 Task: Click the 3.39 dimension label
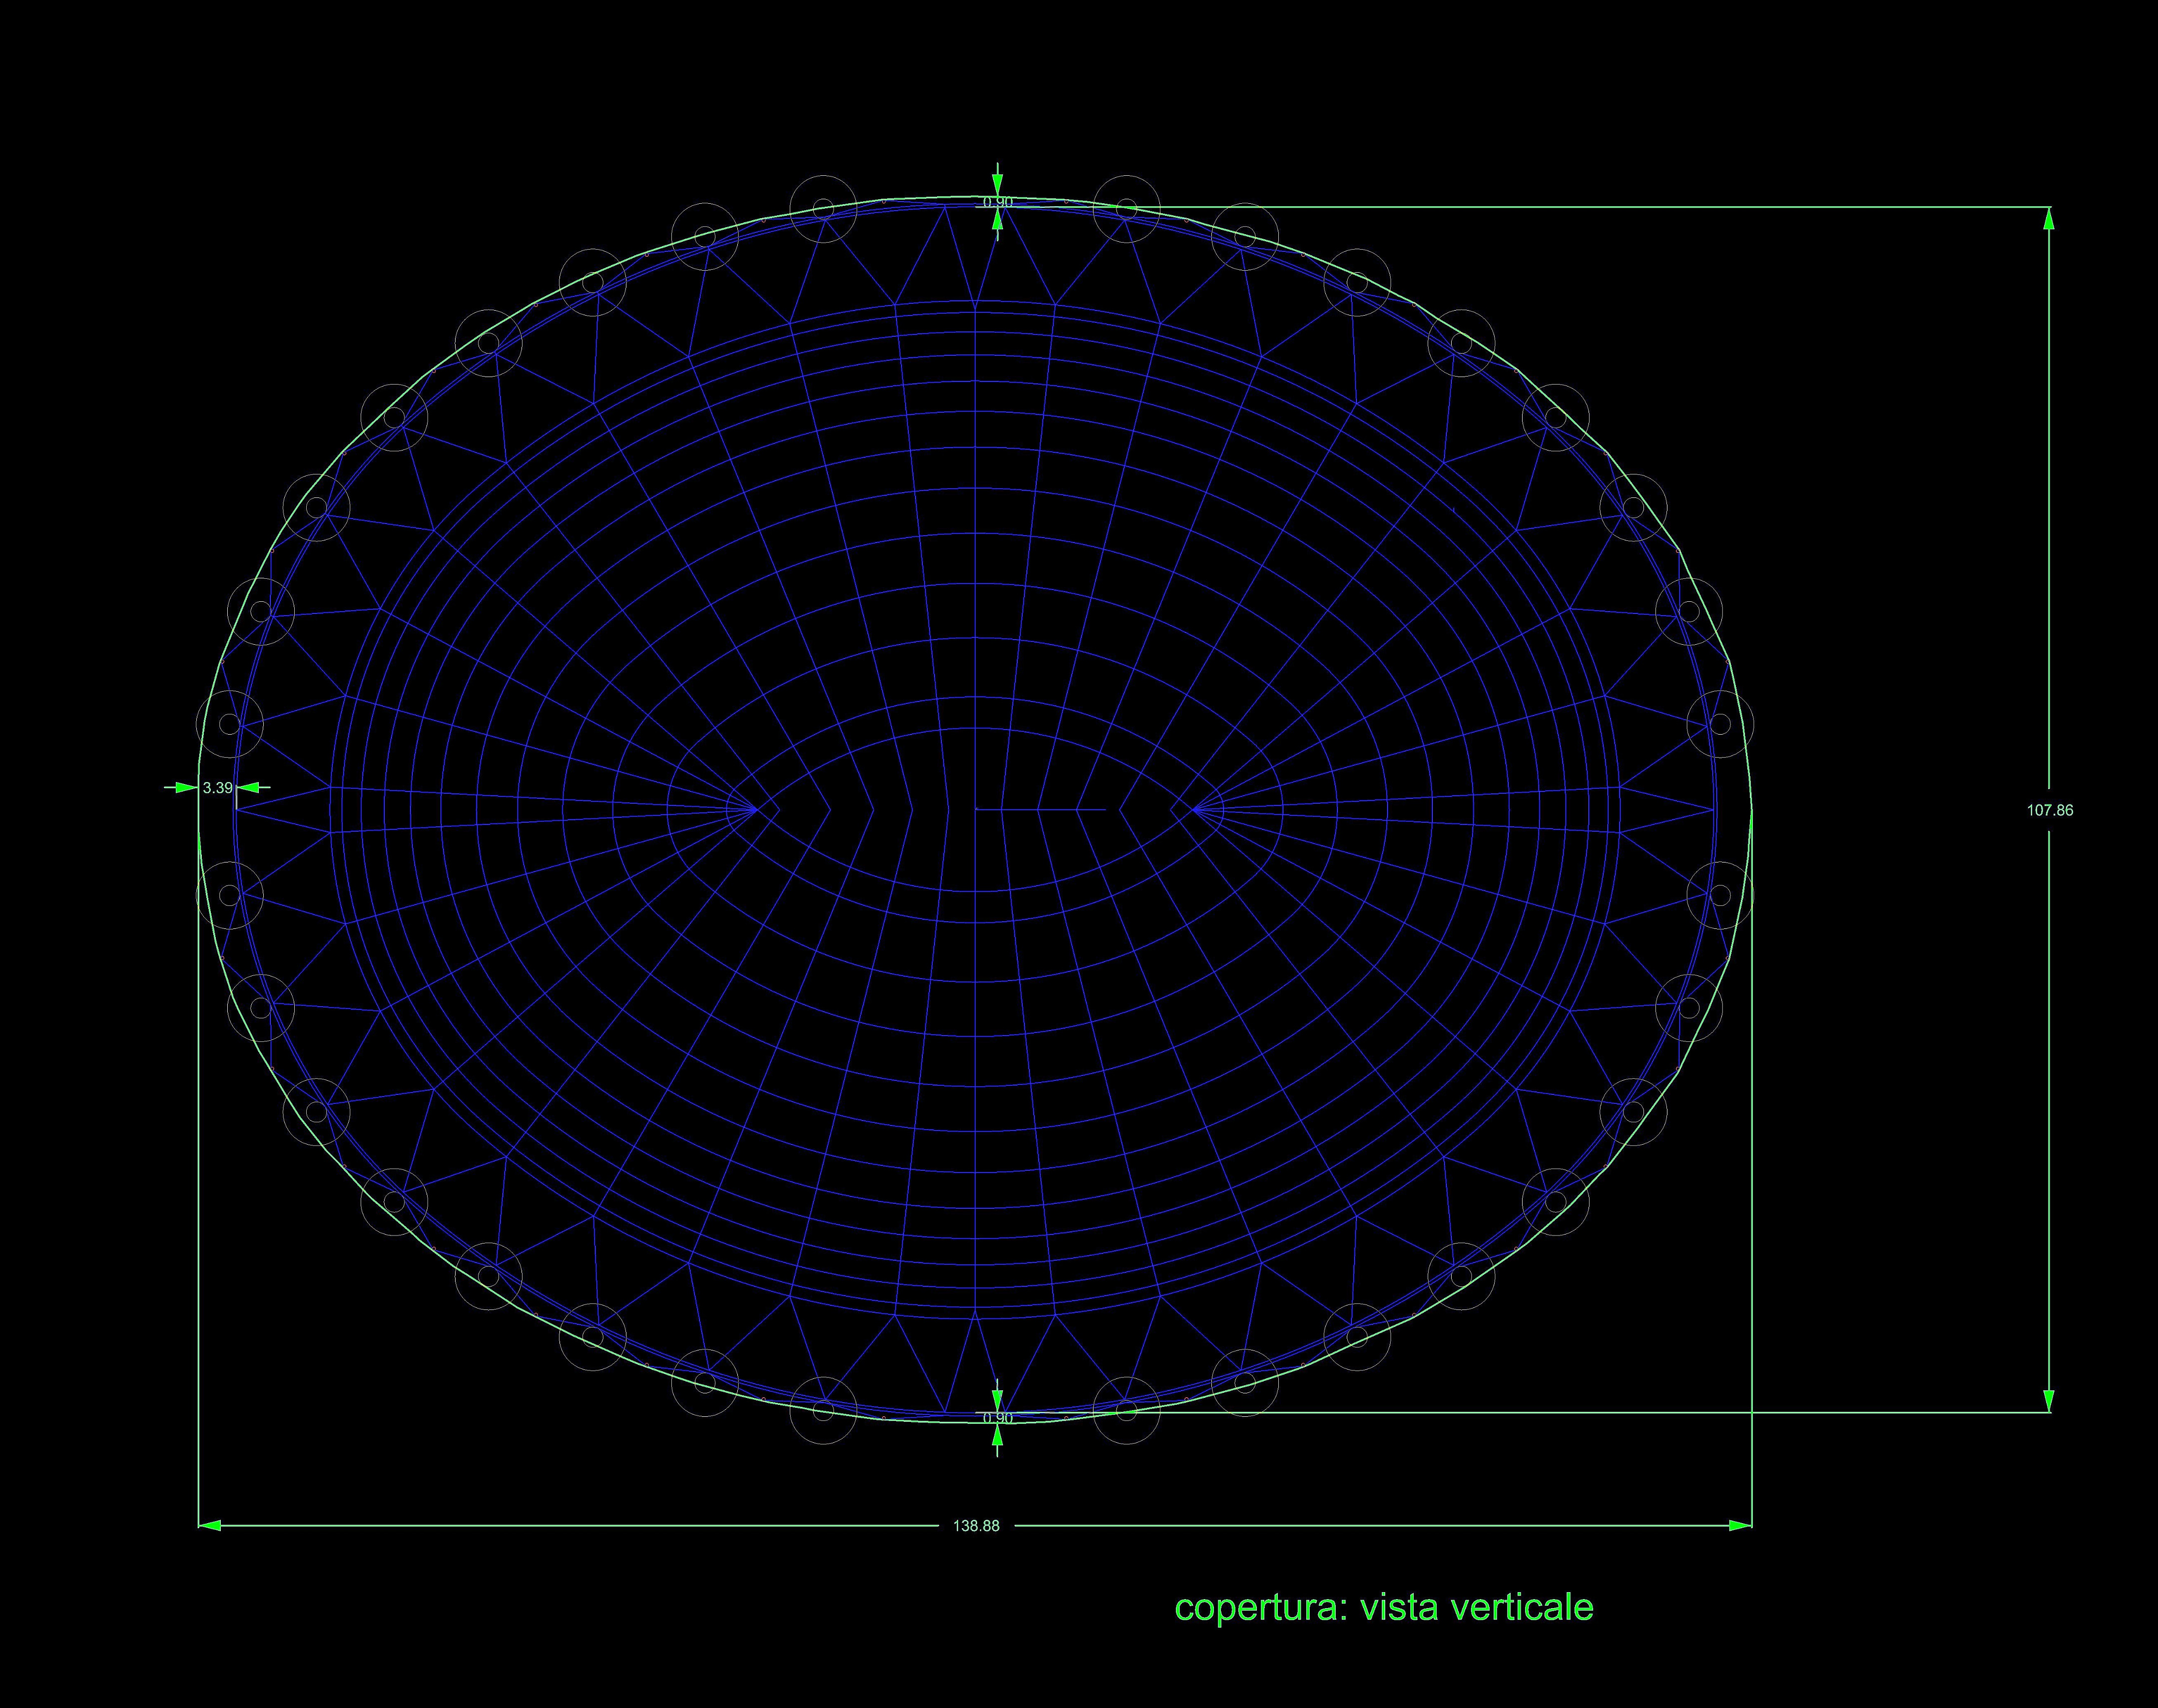click(x=217, y=788)
